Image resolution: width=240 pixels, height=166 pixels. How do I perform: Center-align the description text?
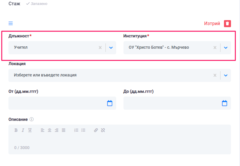pos(50,130)
